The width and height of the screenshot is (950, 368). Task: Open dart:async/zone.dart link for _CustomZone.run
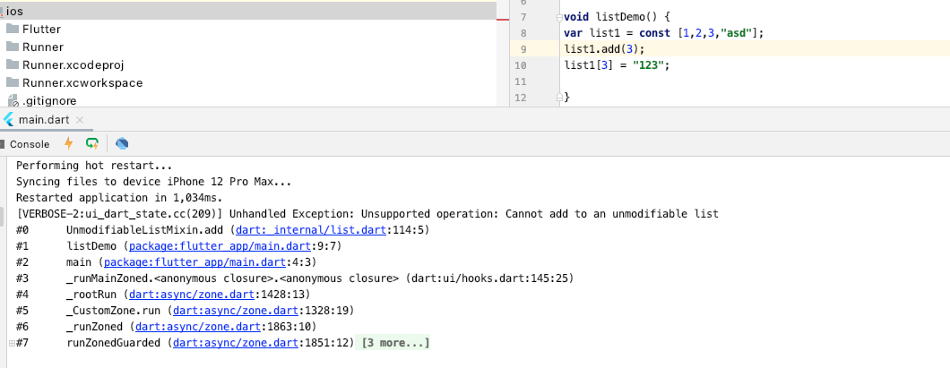(x=235, y=311)
